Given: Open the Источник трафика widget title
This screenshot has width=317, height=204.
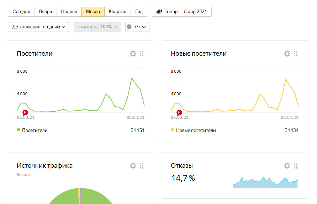Looking at the screenshot, I should (x=45, y=166).
